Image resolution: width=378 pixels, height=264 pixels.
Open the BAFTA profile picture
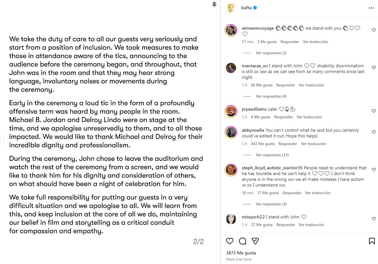tap(231, 8)
